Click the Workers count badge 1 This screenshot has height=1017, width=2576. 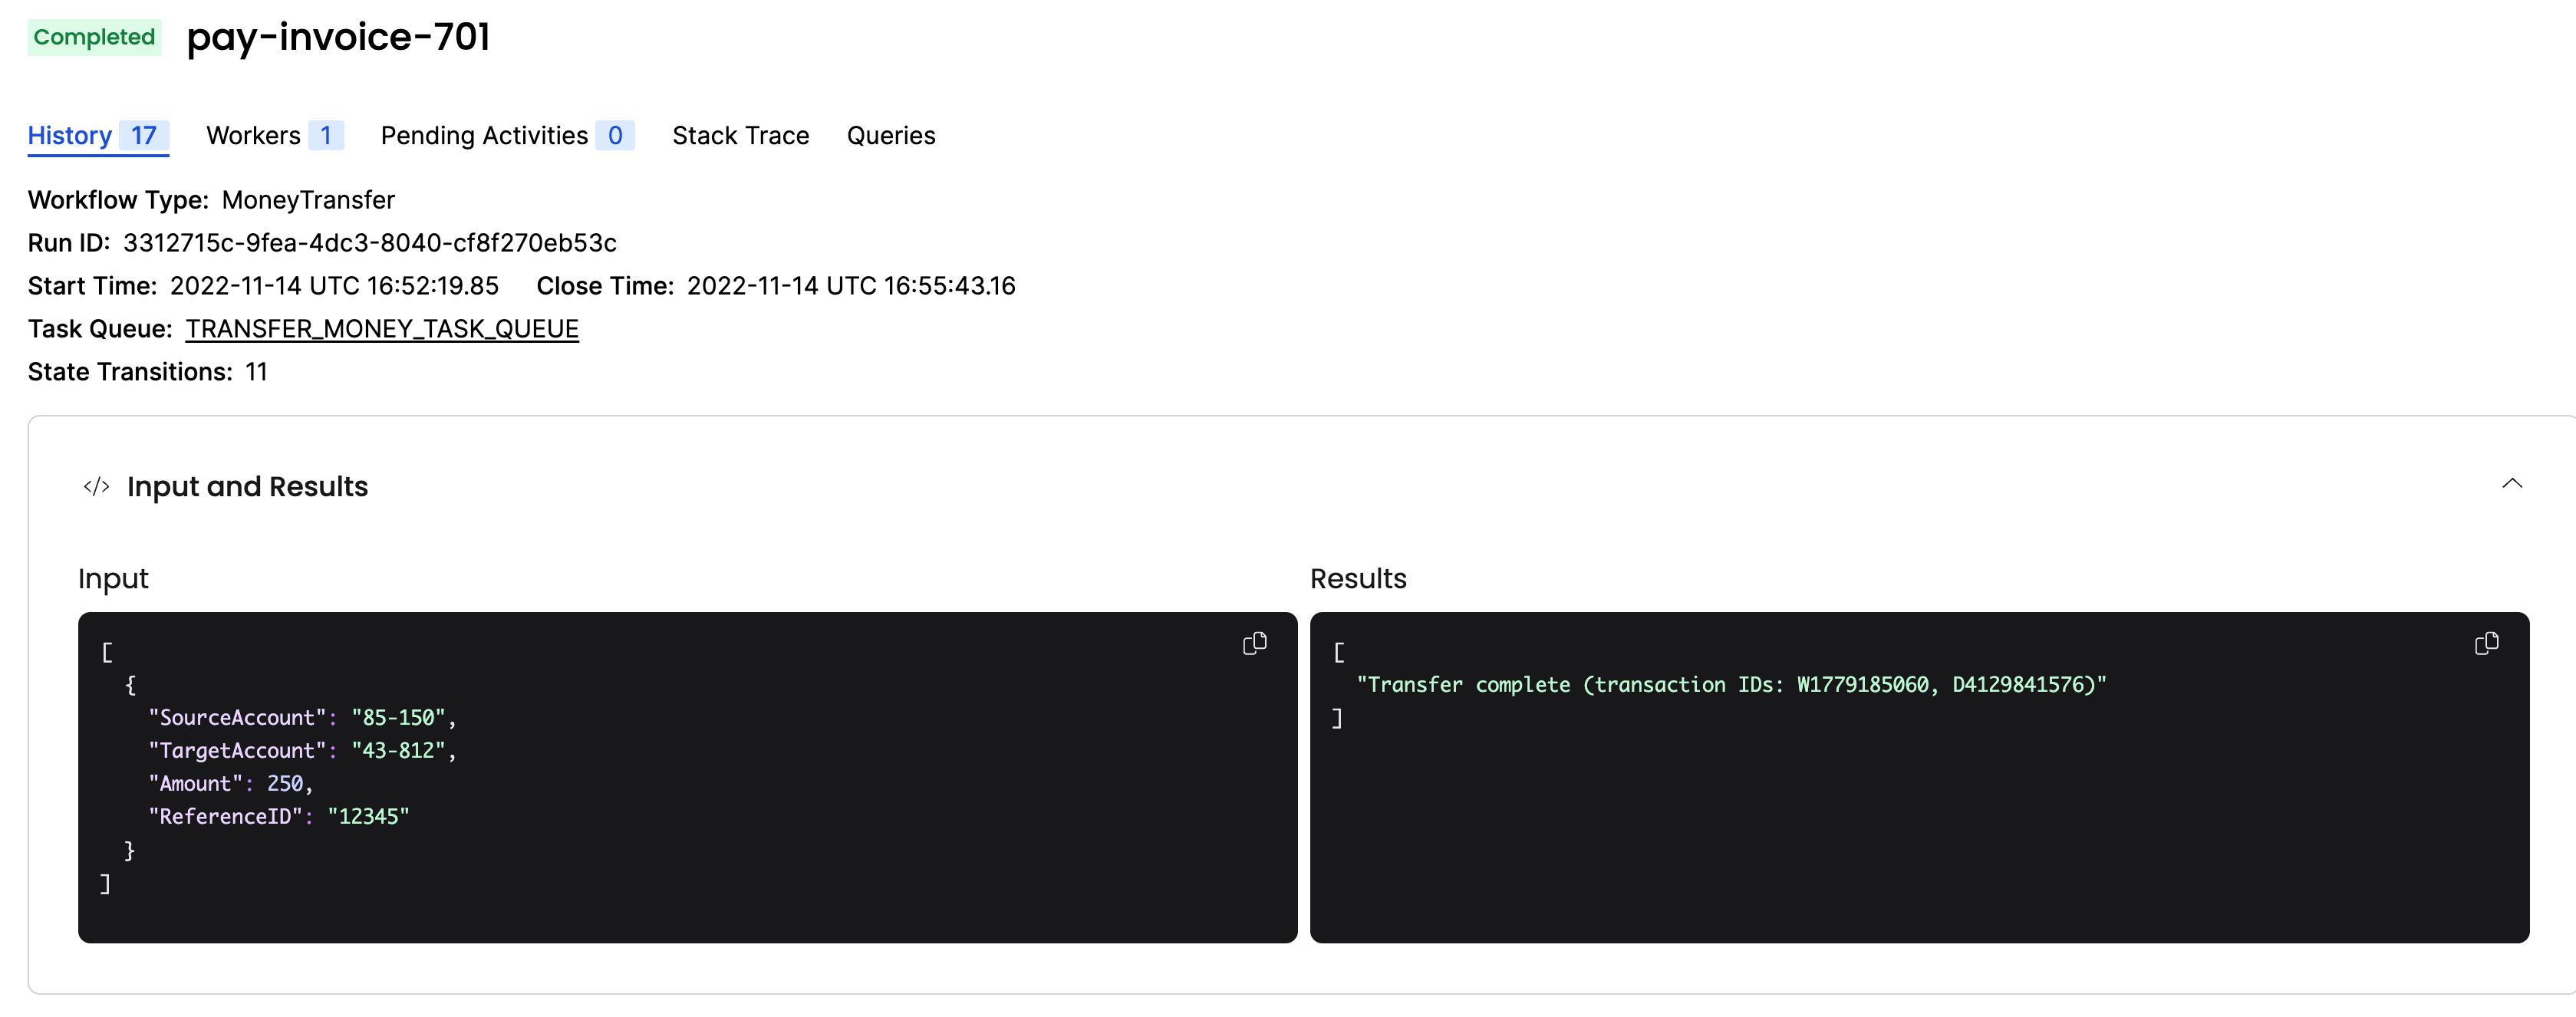tap(325, 135)
